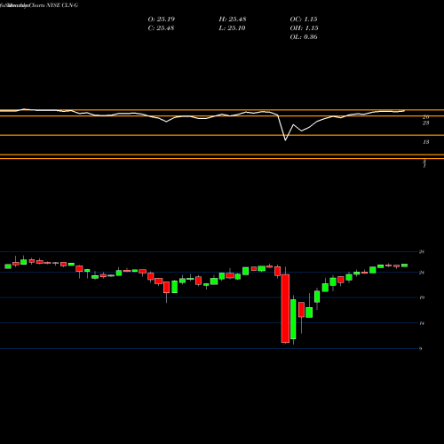Click the lowest dip point of white indicator line
The image size is (444, 444).
pos(285,140)
